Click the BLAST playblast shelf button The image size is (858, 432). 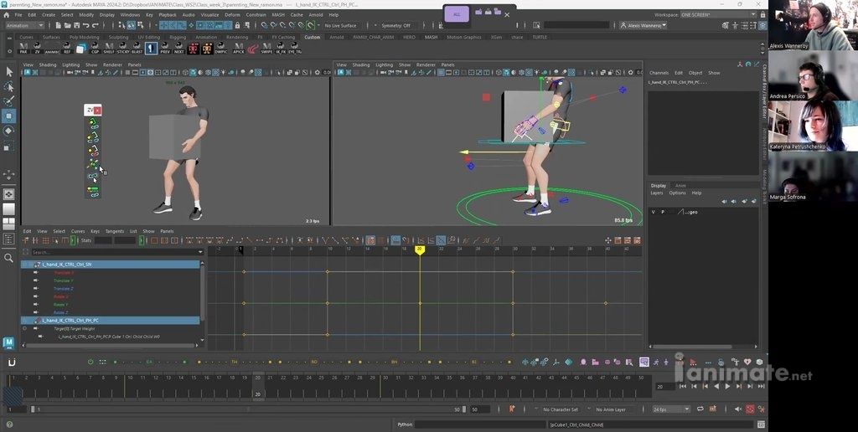pos(137,48)
